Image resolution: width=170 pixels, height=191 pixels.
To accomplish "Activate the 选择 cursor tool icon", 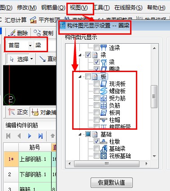I will coord(12,59).
